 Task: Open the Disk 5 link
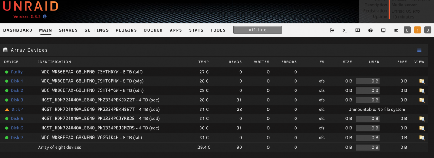(x=17, y=119)
